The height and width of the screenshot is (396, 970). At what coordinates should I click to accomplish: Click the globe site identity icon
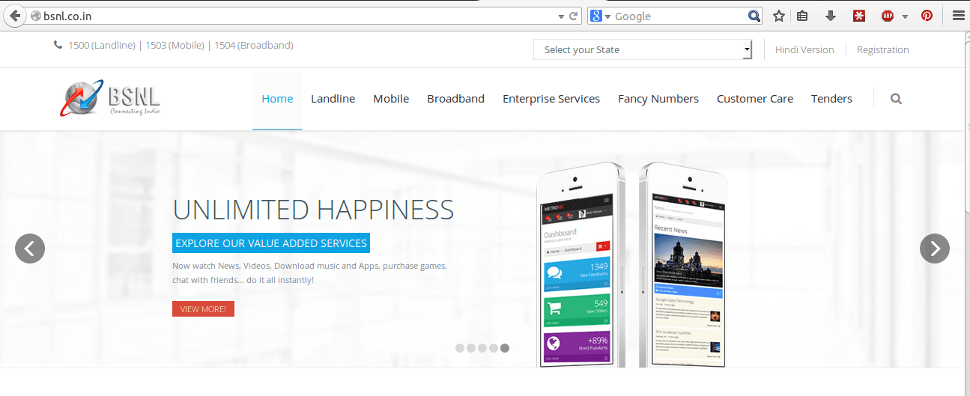35,16
